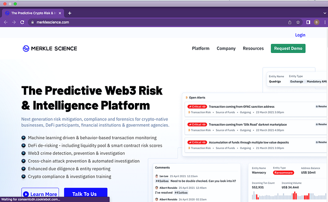The height and width of the screenshot is (202, 328).
Task: Click 'Crypto compliance & investigation training' text
Action: [70, 177]
